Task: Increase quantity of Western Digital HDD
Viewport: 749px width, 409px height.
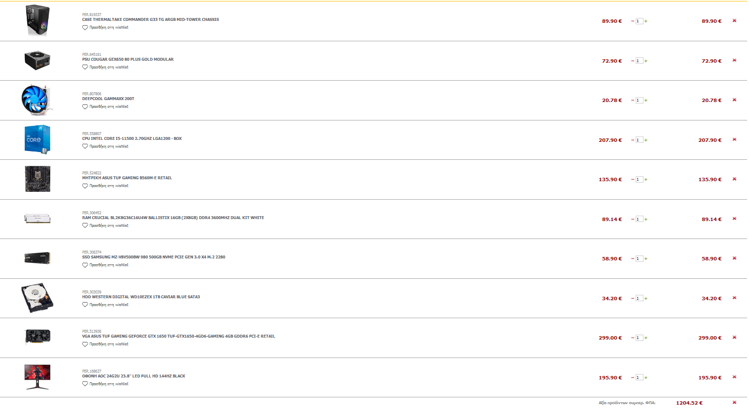Action: pyautogui.click(x=646, y=298)
